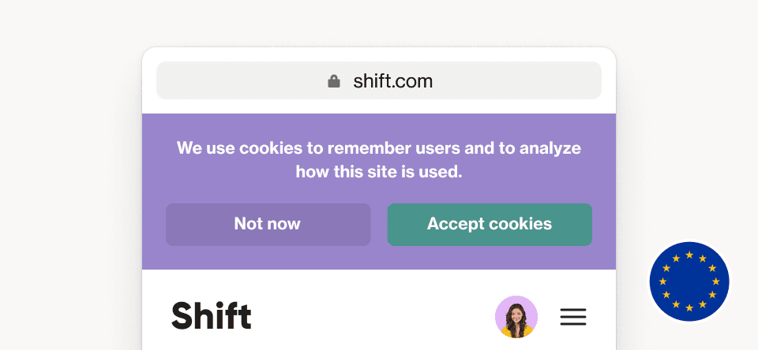The height and width of the screenshot is (350, 758).
Task: Open the hamburger menu icon
Action: [x=573, y=317]
